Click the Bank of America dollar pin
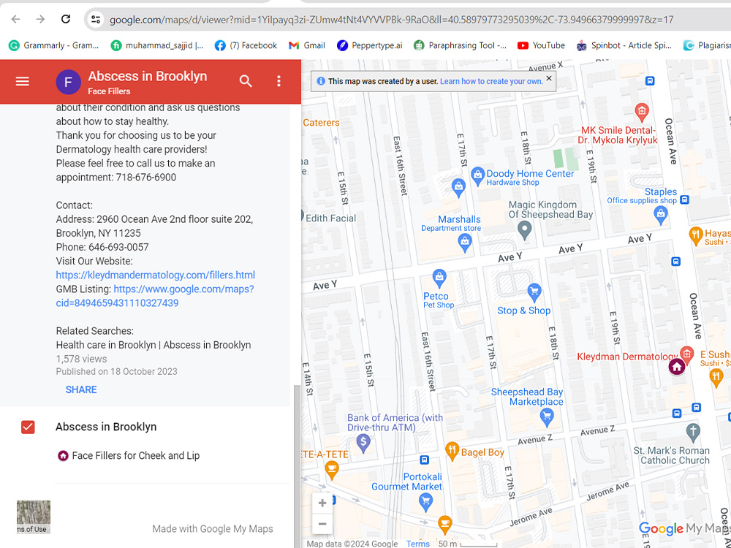This screenshot has width=731, height=548. [x=363, y=444]
